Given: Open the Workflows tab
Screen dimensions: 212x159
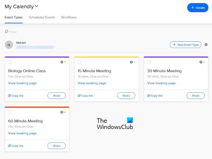Looking at the screenshot, I should (69, 17).
